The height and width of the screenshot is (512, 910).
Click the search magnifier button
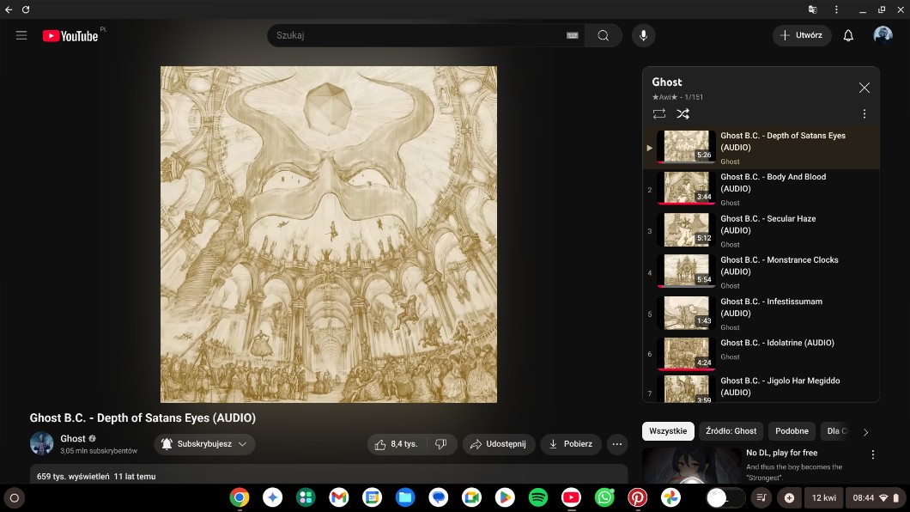pos(604,35)
